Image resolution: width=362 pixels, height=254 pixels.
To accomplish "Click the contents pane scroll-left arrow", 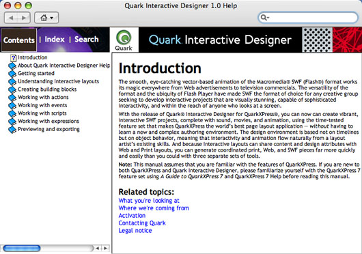I will (x=98, y=249).
